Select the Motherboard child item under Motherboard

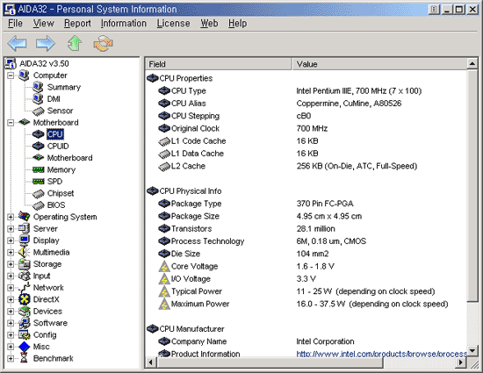coord(69,158)
